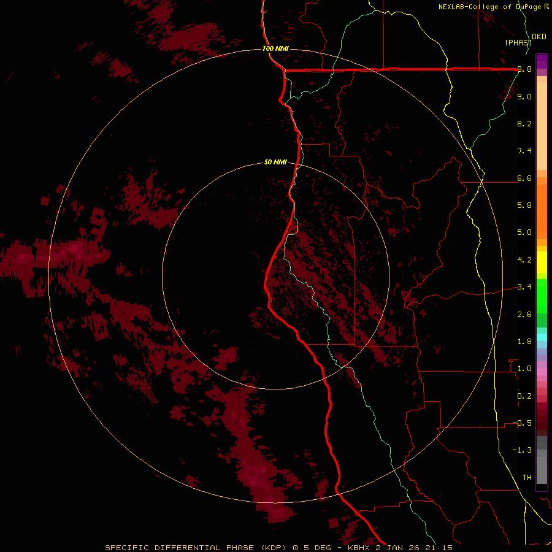552x552 pixels.
Task: Click the 1.0 scale value
Action: point(524,369)
